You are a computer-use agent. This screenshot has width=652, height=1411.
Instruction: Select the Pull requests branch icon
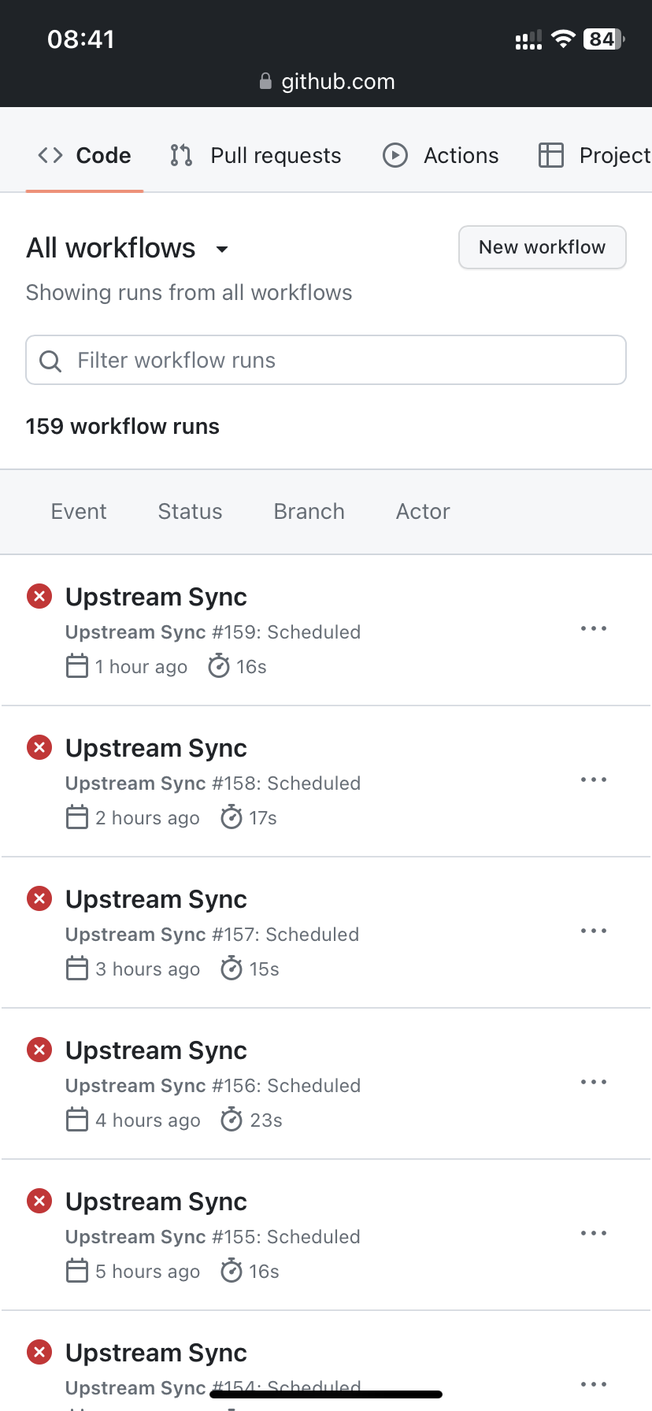coord(180,155)
